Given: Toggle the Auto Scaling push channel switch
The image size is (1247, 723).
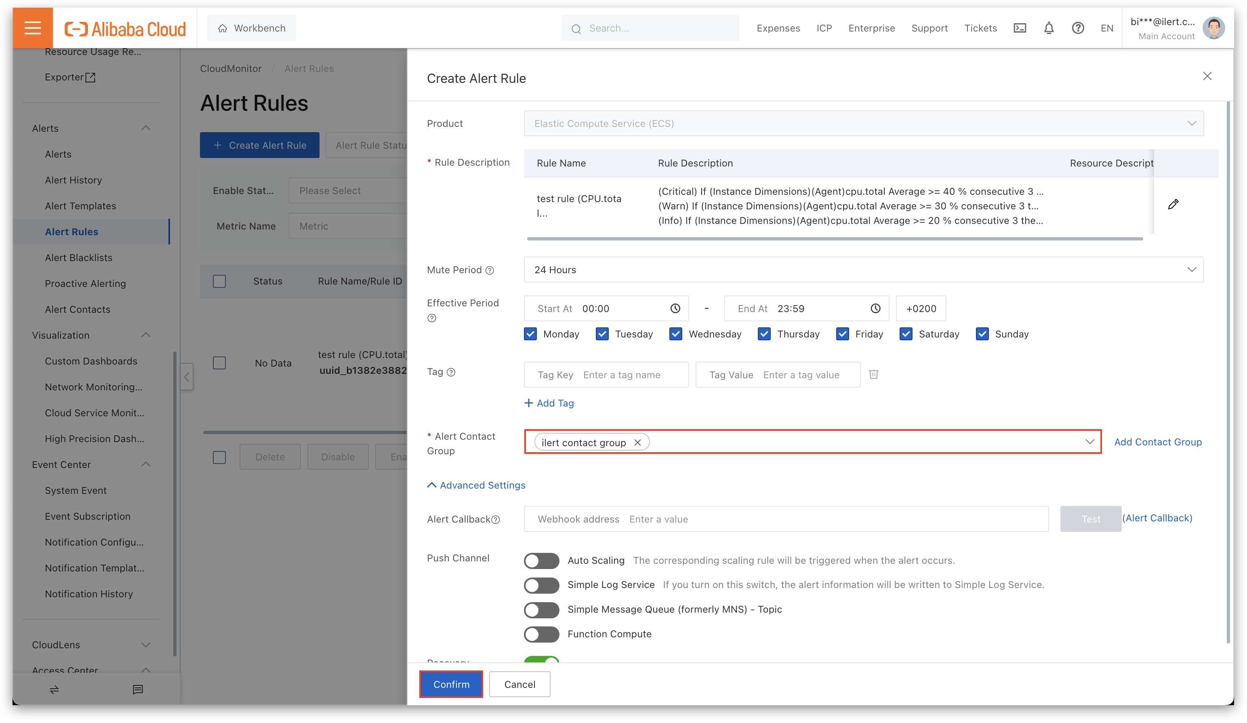Looking at the screenshot, I should click(x=541, y=561).
